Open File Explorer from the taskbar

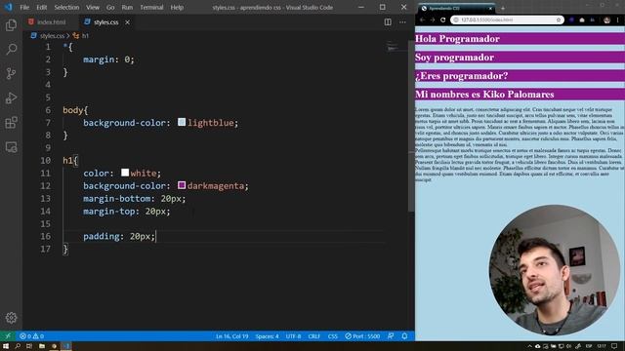41,346
